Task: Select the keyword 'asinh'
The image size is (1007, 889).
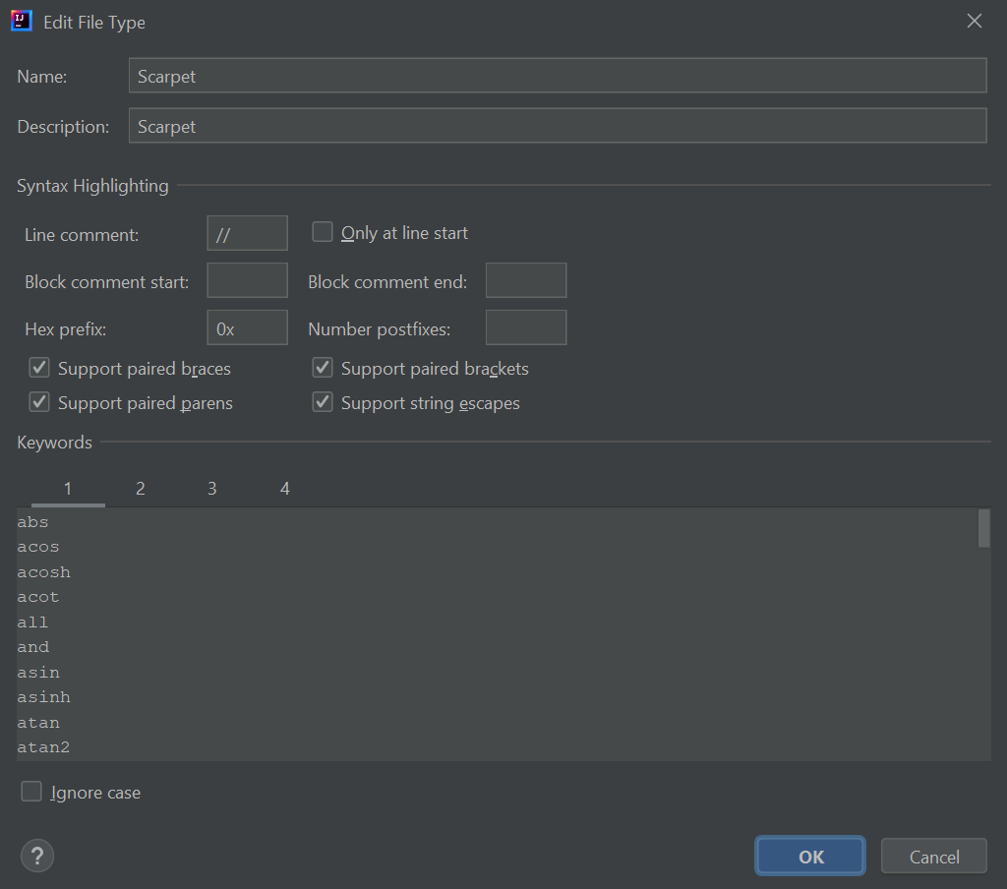Action: tap(43, 697)
